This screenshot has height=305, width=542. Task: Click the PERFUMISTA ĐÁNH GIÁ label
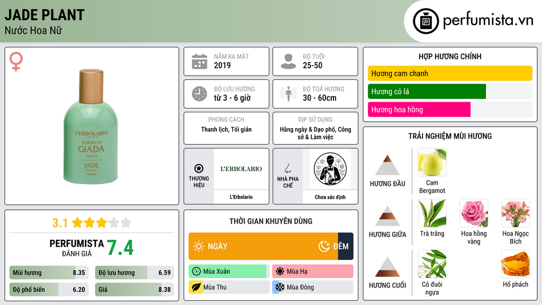(x=76, y=248)
